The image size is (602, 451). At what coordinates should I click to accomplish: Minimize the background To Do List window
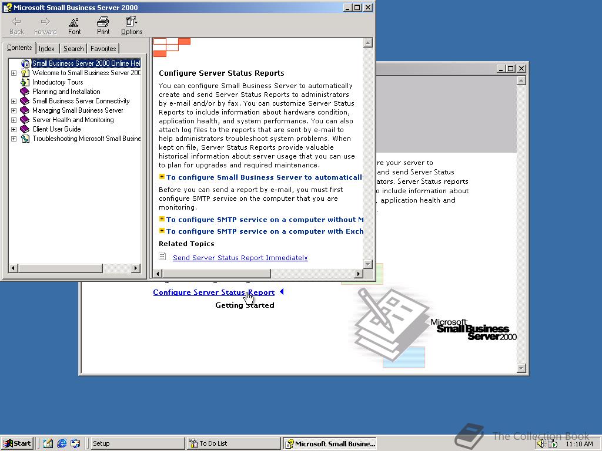coord(501,69)
